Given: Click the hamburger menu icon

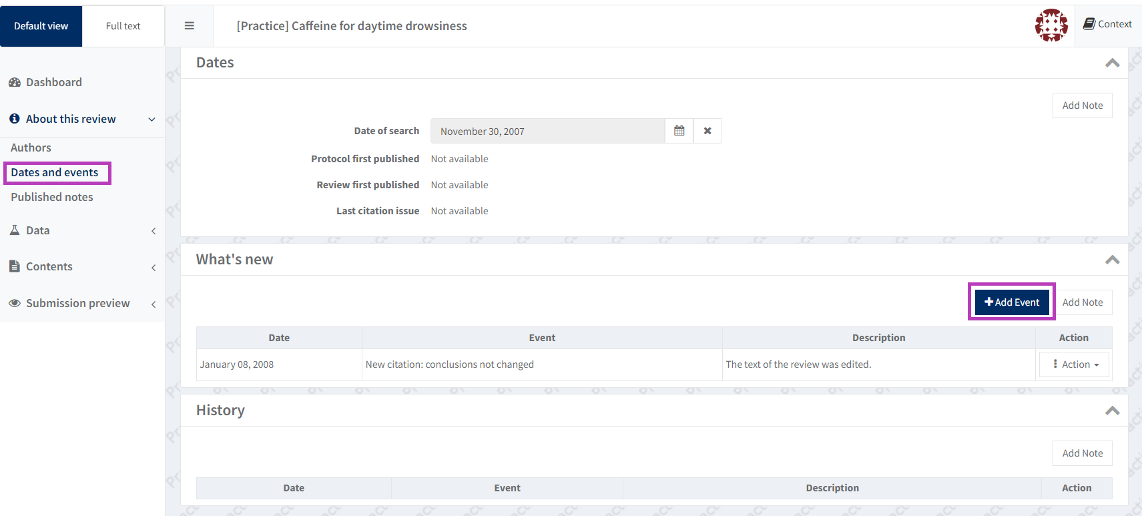Looking at the screenshot, I should point(190,26).
